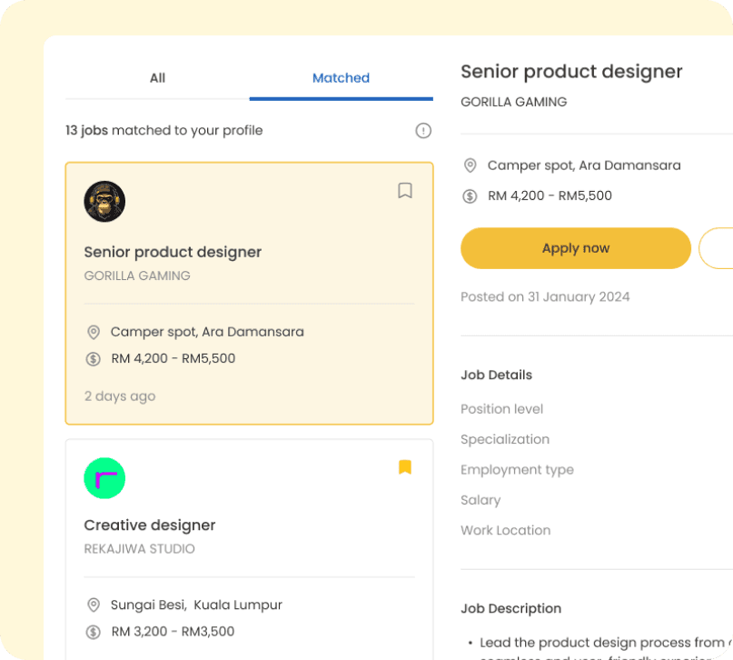Select the Matched jobs tab
The image size is (733, 660).
(x=341, y=78)
